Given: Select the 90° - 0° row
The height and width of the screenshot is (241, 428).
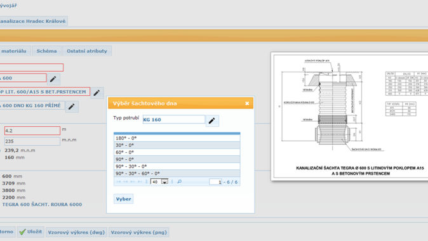Looking at the screenshot, I should 177,159.
